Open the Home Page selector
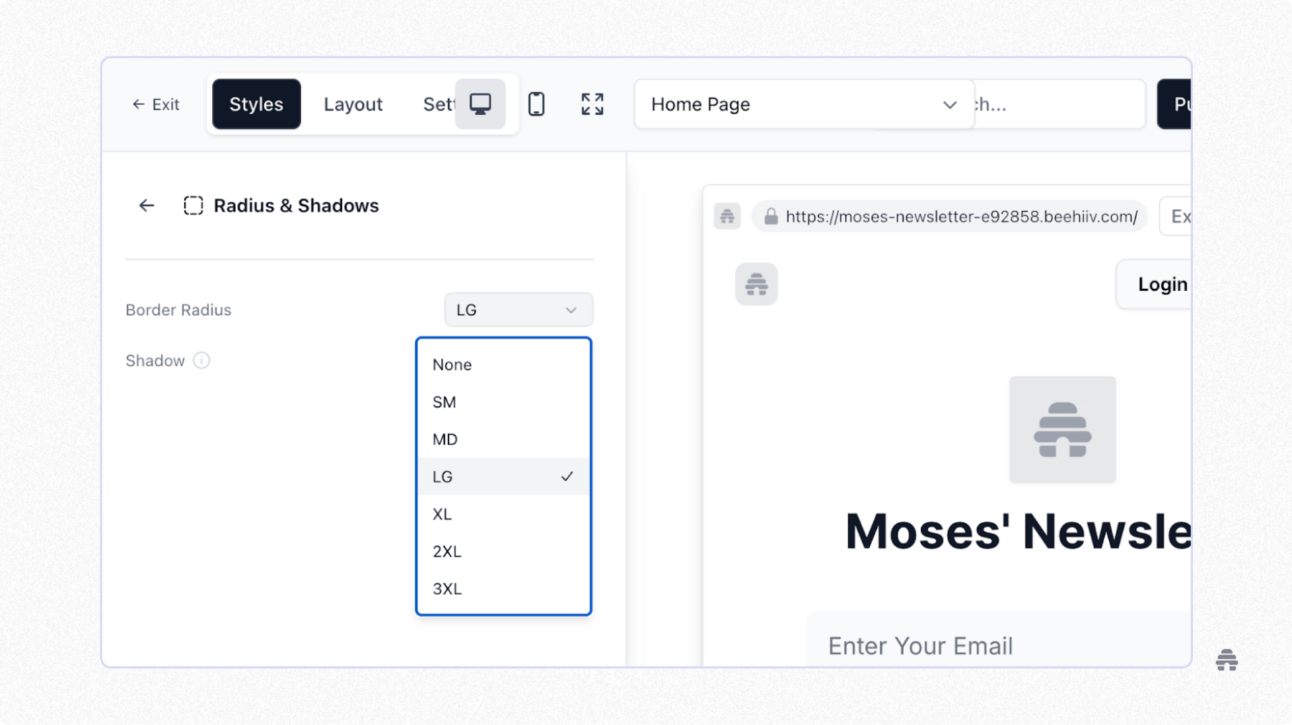The height and width of the screenshot is (725, 1292). [x=803, y=104]
